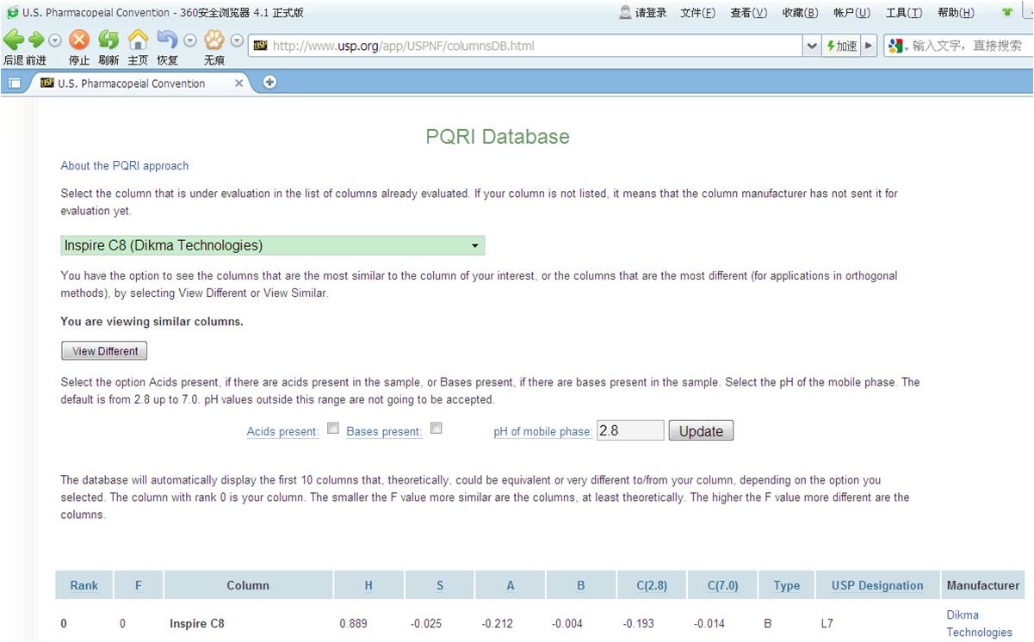The image size is (1034, 642).
Task: Stop page loading with the orange X
Action: [79, 40]
